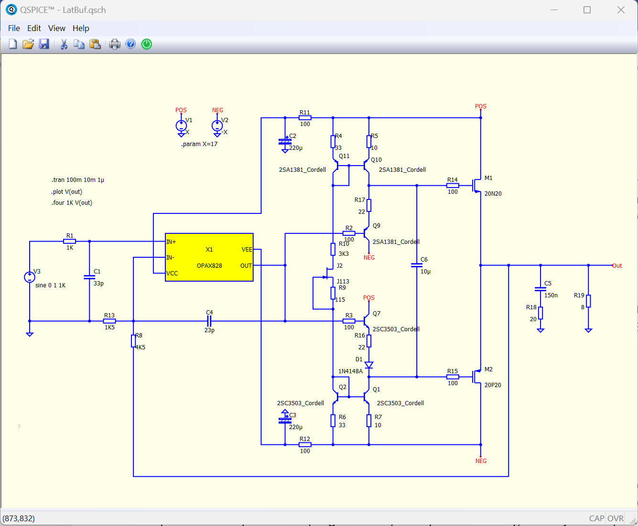Select resistor R13 1K5 symbol
The height and width of the screenshot is (526, 638).
click(109, 321)
